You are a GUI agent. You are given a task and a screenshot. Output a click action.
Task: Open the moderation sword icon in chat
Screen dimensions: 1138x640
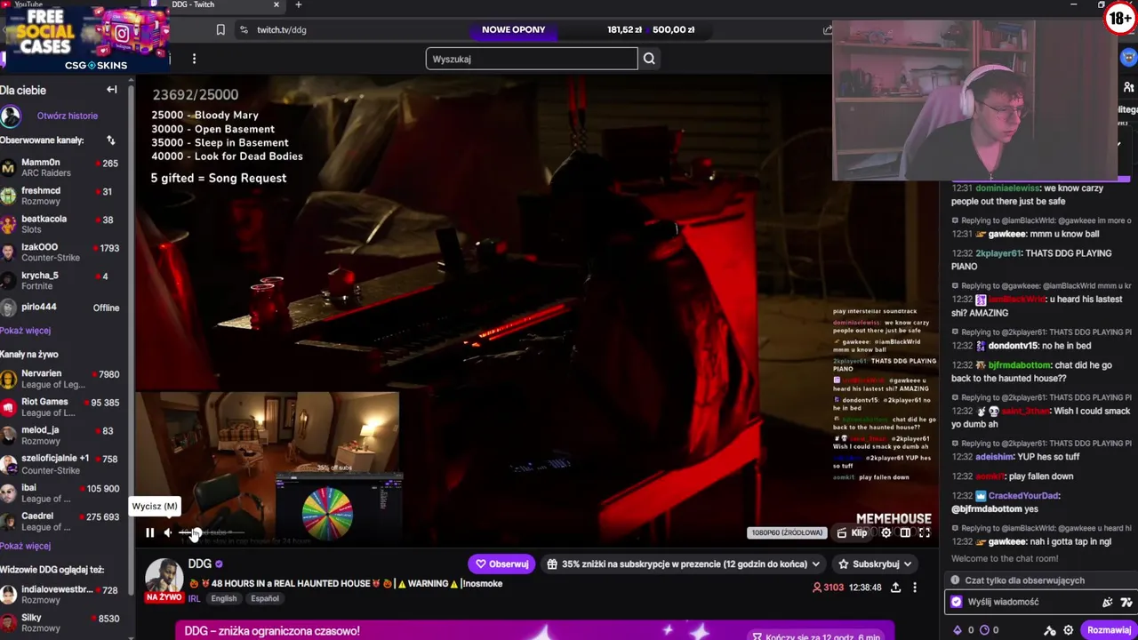click(1050, 630)
